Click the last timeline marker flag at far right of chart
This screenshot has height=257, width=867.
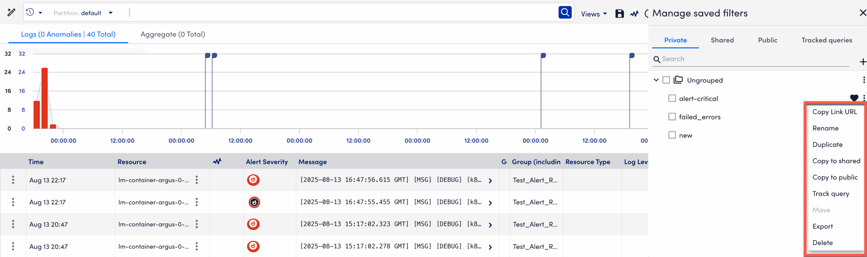tap(632, 55)
